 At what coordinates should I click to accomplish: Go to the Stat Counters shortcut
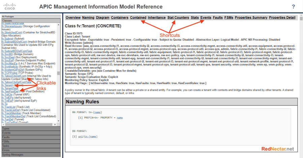[x=178, y=17]
